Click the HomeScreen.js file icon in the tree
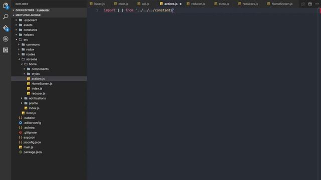Screen dimensions: 321x180 29,83
